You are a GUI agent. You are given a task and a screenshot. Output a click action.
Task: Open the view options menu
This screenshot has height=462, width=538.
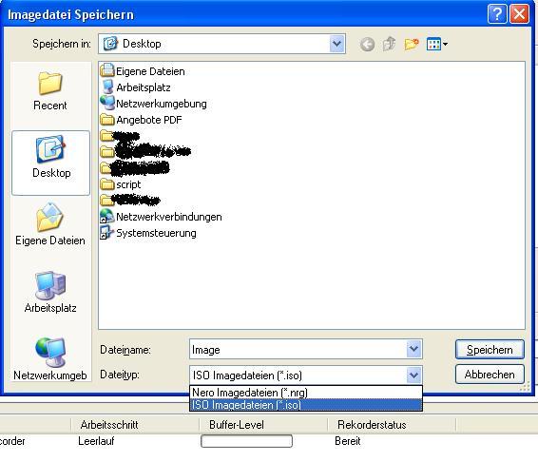tap(437, 45)
